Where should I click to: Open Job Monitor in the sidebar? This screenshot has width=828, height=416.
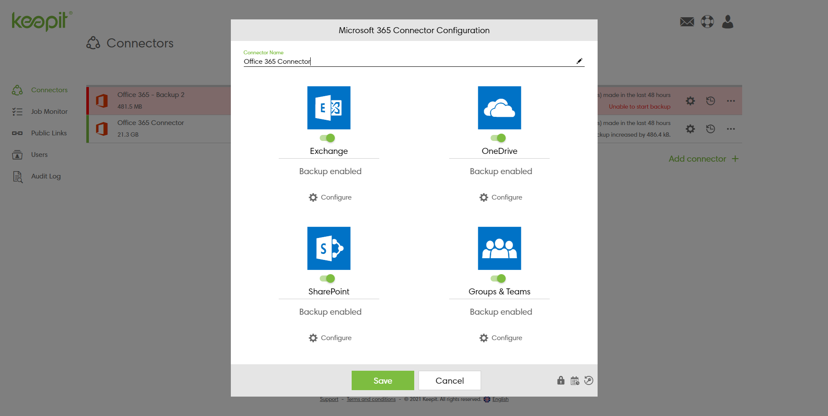click(40, 112)
